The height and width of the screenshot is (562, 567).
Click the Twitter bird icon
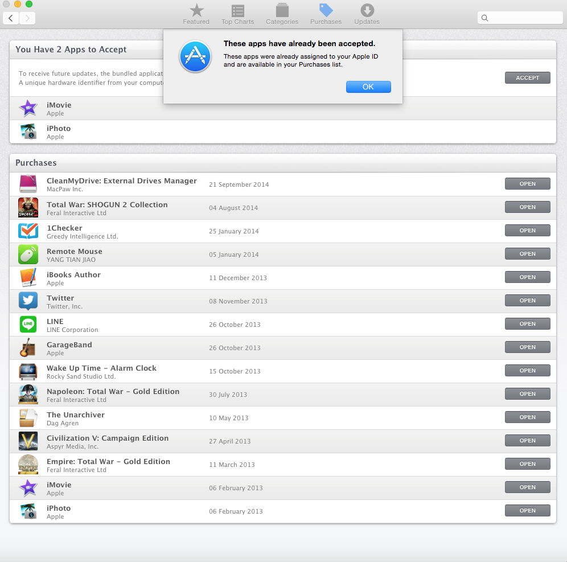(28, 301)
